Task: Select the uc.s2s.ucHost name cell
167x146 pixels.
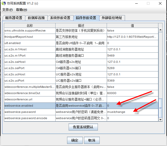Action: click(30, 74)
